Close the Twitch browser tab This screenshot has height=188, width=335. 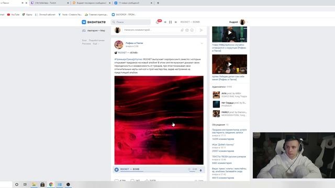click(68, 3)
